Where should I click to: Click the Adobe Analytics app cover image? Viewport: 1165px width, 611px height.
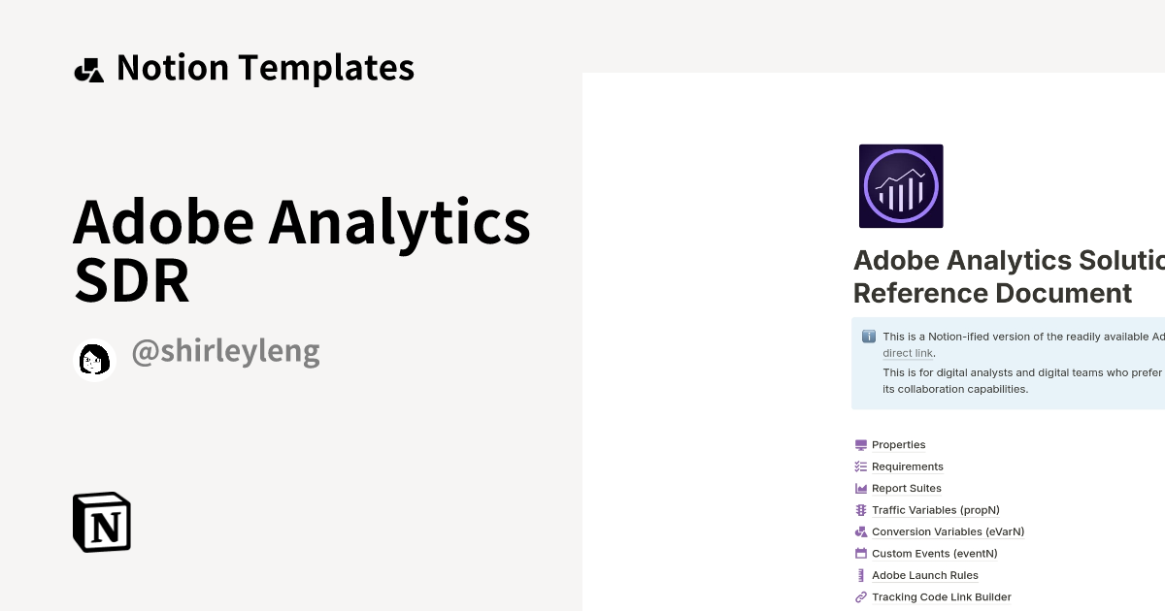(x=900, y=185)
